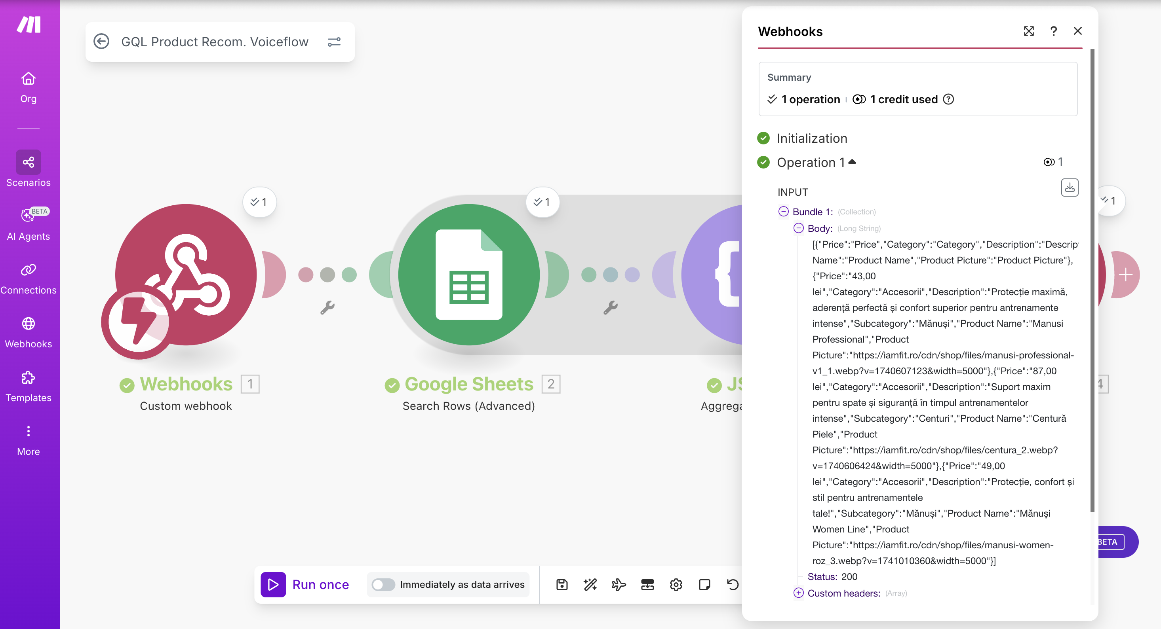This screenshot has width=1161, height=629.
Task: Click credit used info question icon
Action: tap(948, 99)
